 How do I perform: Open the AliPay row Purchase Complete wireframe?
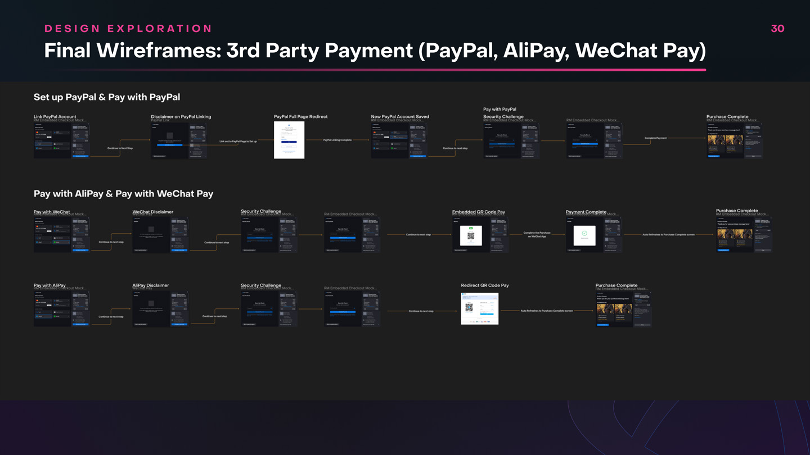[624, 308]
